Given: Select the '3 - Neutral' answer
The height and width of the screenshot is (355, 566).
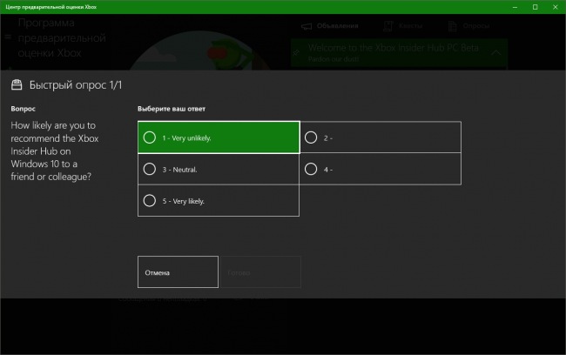Looking at the screenshot, I should point(219,169).
